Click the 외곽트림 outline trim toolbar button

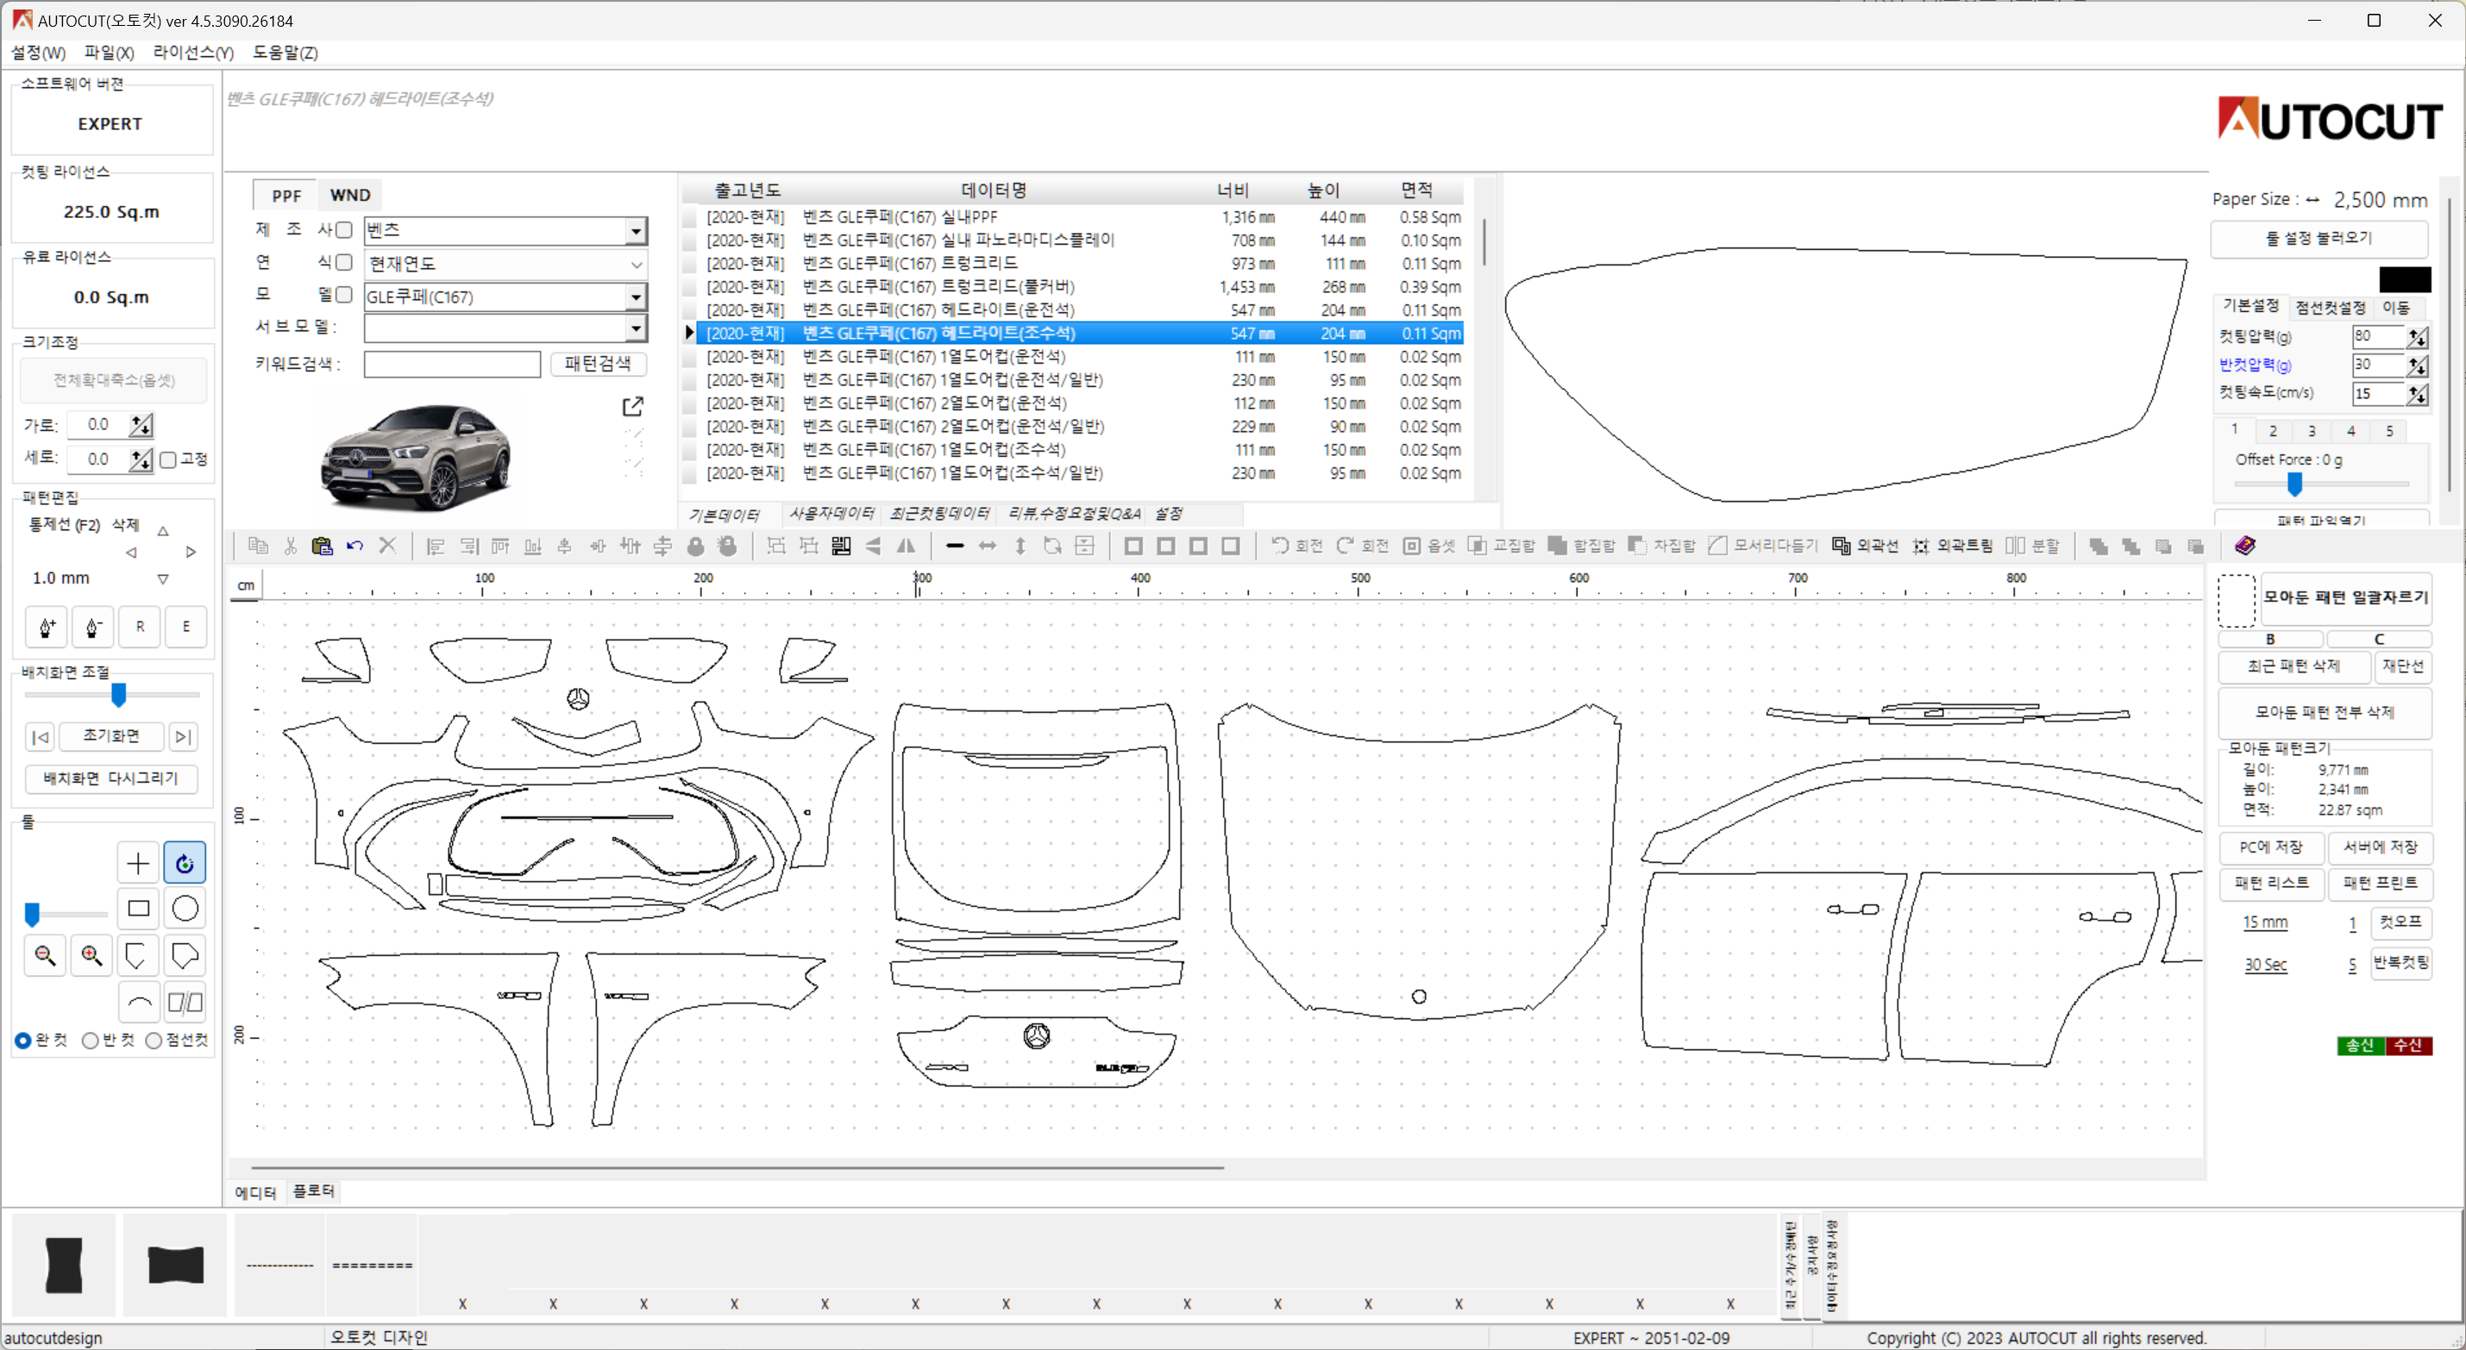[1953, 546]
